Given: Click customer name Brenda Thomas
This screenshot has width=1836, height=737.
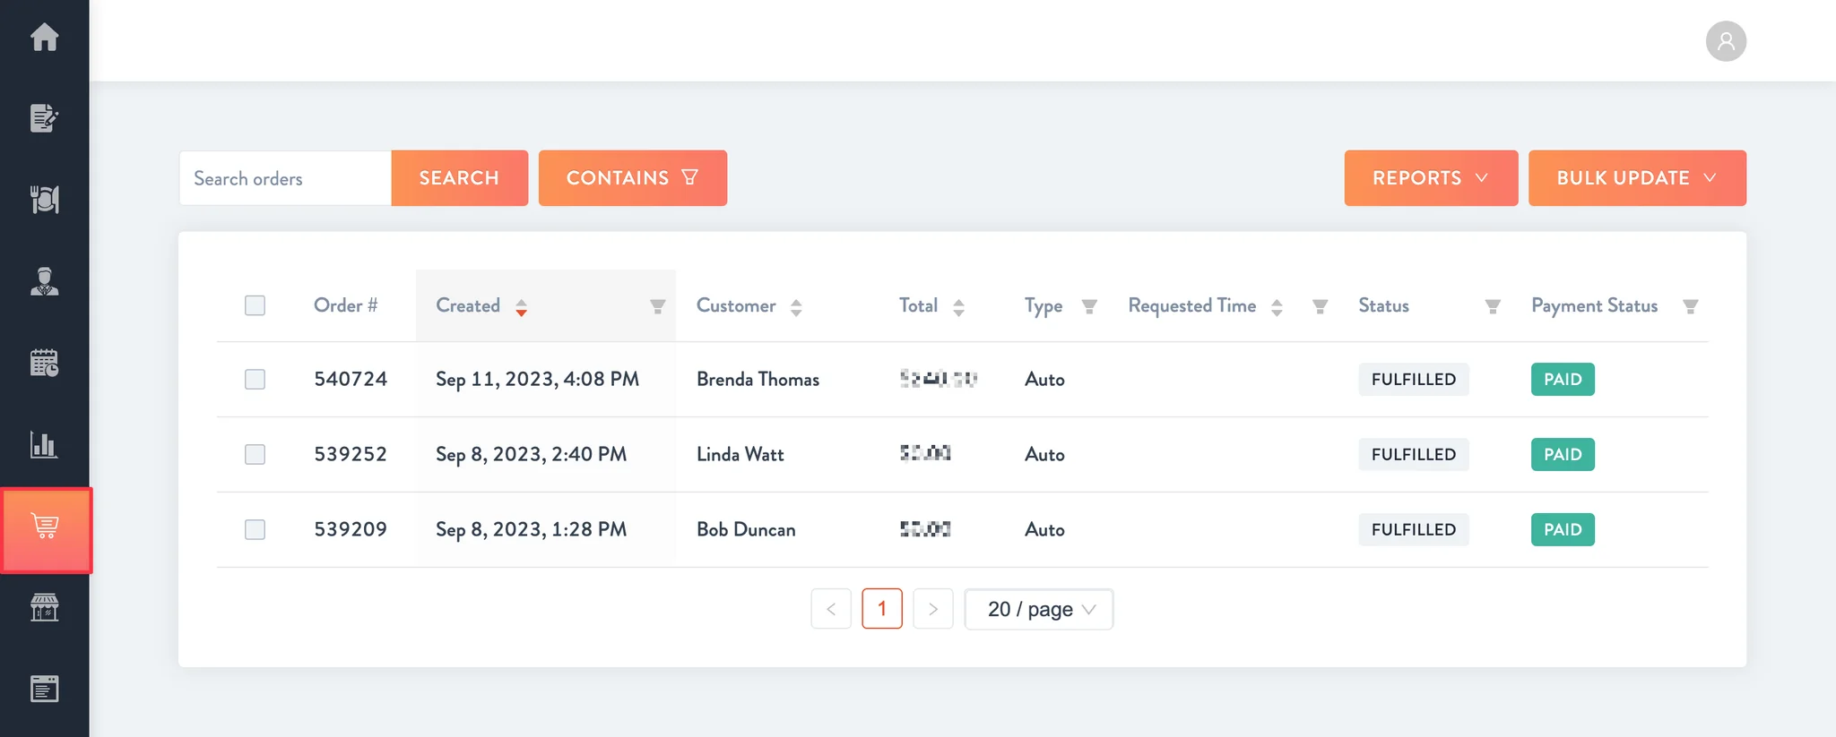Looking at the screenshot, I should click(758, 379).
